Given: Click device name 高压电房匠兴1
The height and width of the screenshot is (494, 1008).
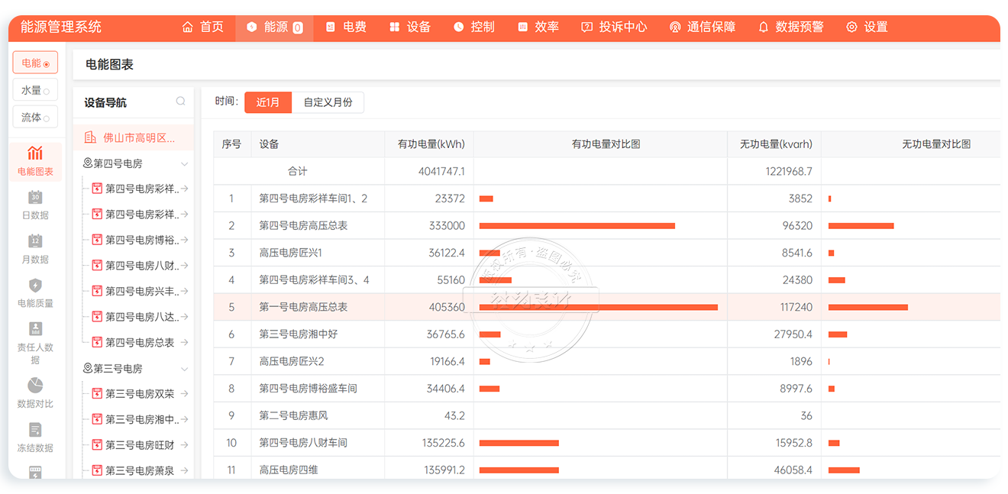Looking at the screenshot, I should (x=290, y=253).
